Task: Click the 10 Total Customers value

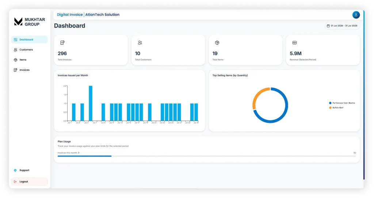Action: (138, 53)
